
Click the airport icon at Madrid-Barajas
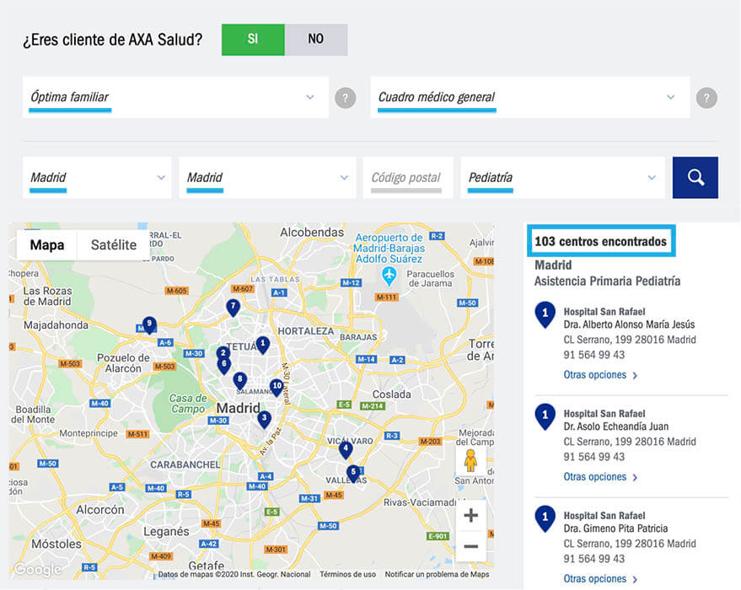point(389,276)
